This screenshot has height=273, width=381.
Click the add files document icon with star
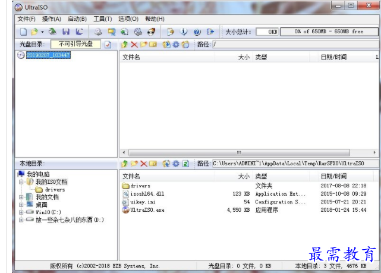171,32
